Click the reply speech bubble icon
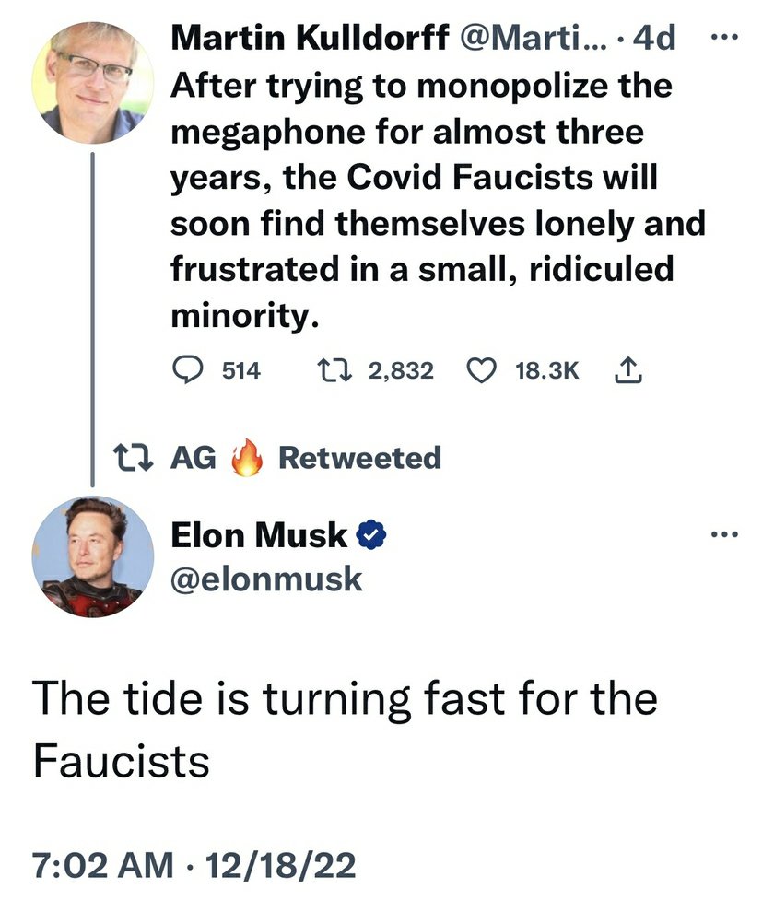The image size is (774, 900). (189, 370)
